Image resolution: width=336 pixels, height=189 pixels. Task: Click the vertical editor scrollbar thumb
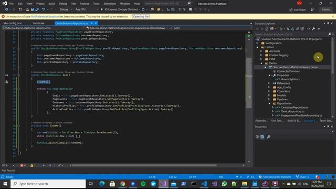[249, 82]
